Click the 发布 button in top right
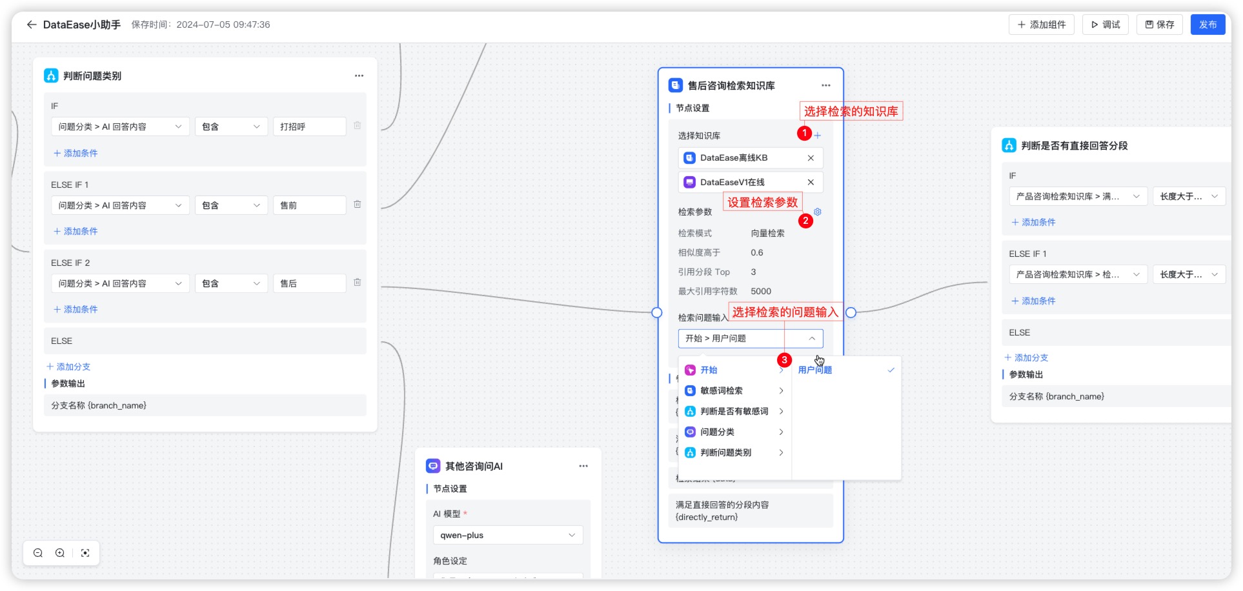This screenshot has width=1243, height=591. 1208,25
